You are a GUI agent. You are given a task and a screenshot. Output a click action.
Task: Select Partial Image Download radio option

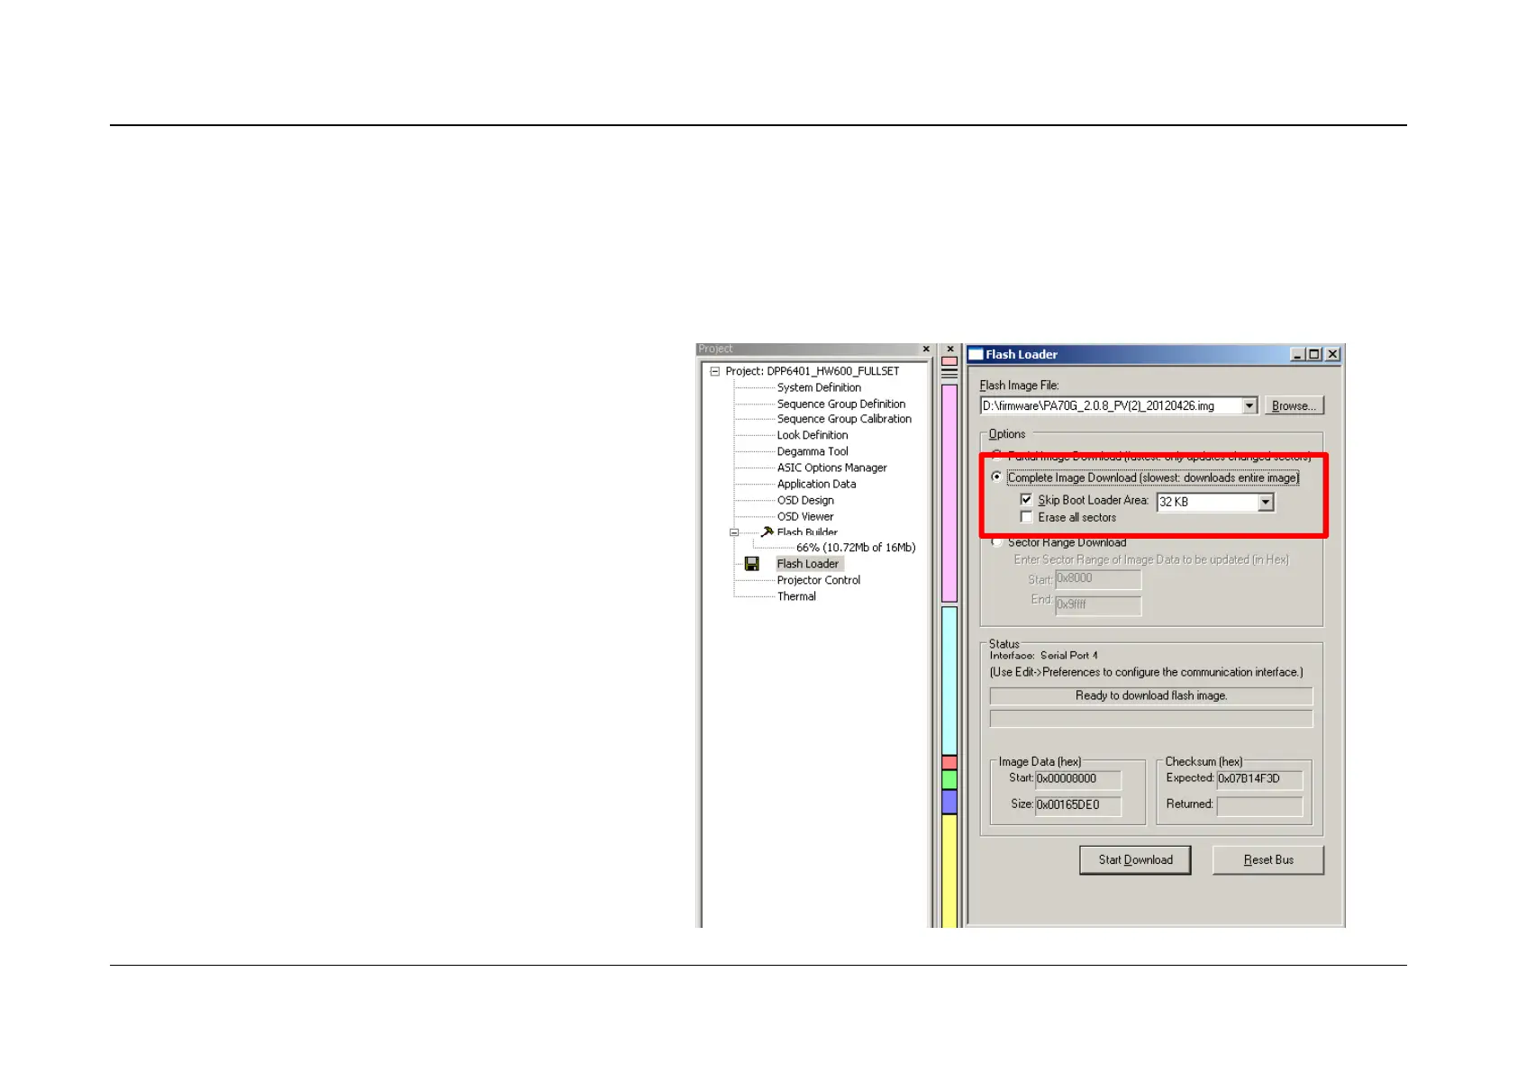pos(996,455)
